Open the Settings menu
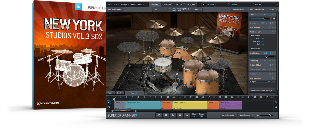The image size is (311, 128). tap(124, 4)
